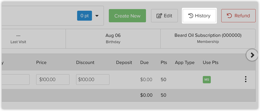Click the blue 0 pt badge
Screen dimensions: 260x111
(x=84, y=16)
